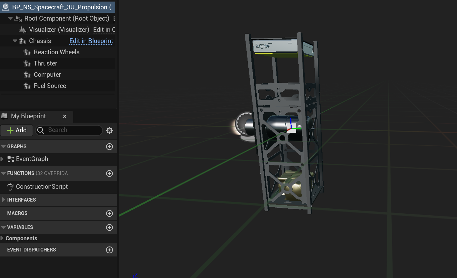
Task: Click the My Blueprint book icon
Action: click(x=4, y=116)
